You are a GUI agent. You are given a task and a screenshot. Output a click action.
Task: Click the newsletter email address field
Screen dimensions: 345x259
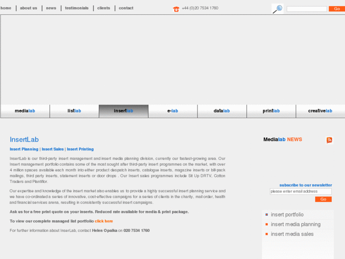300,192
